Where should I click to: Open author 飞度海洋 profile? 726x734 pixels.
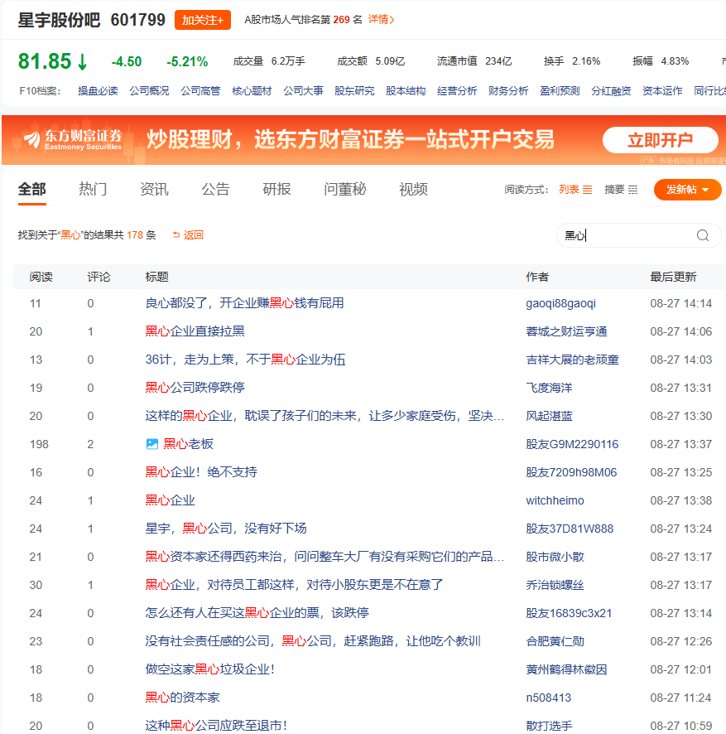(549, 388)
